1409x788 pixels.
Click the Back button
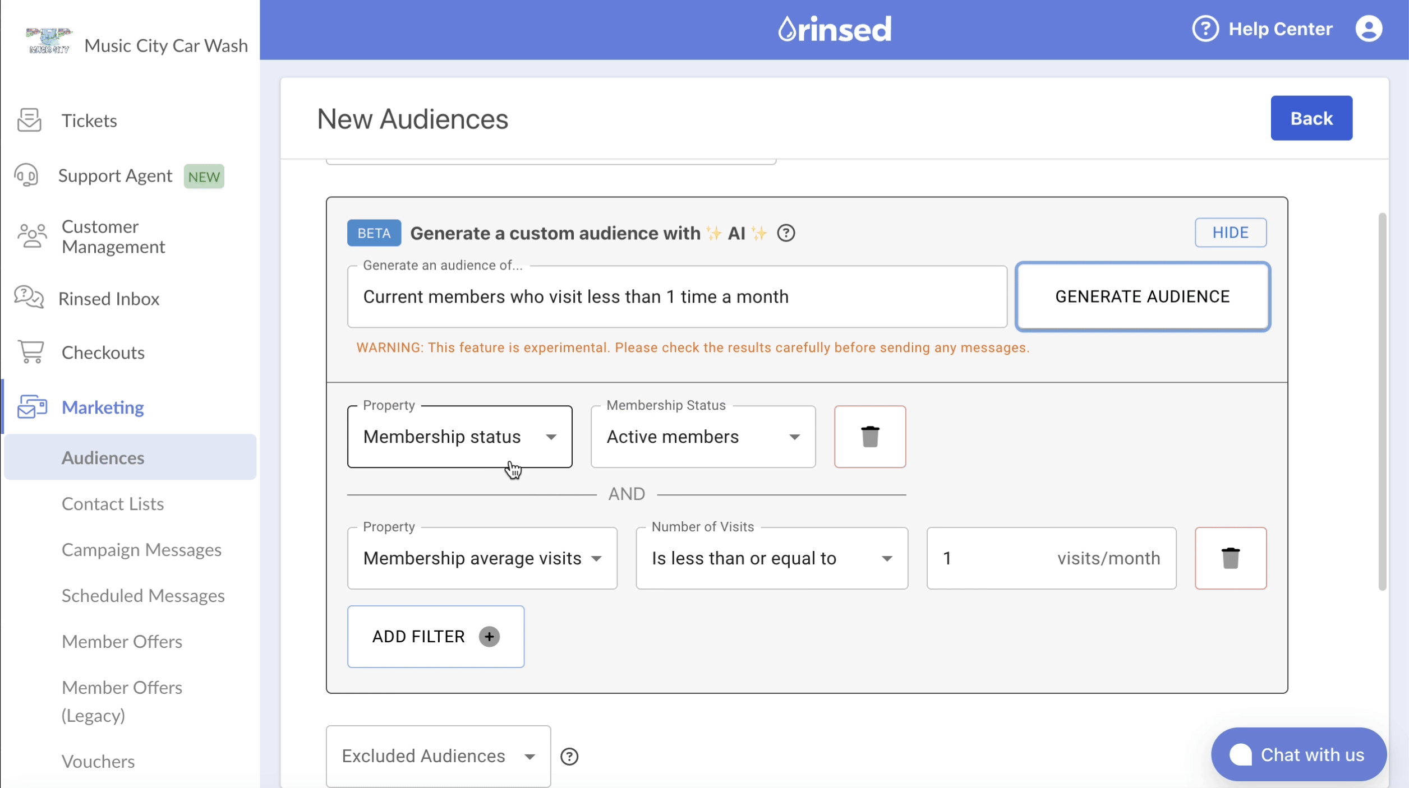tap(1311, 118)
